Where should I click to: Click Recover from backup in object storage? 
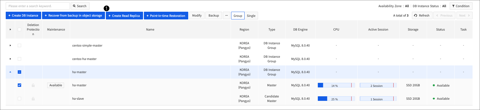73,15
